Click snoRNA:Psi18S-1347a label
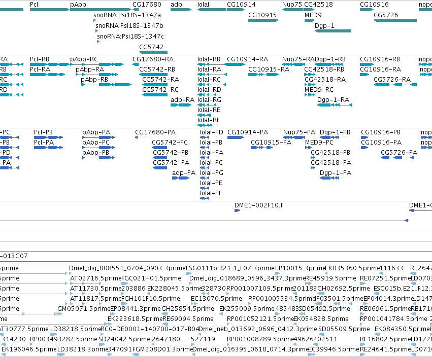Viewport: 432px width, 357px height. [x=127, y=15]
